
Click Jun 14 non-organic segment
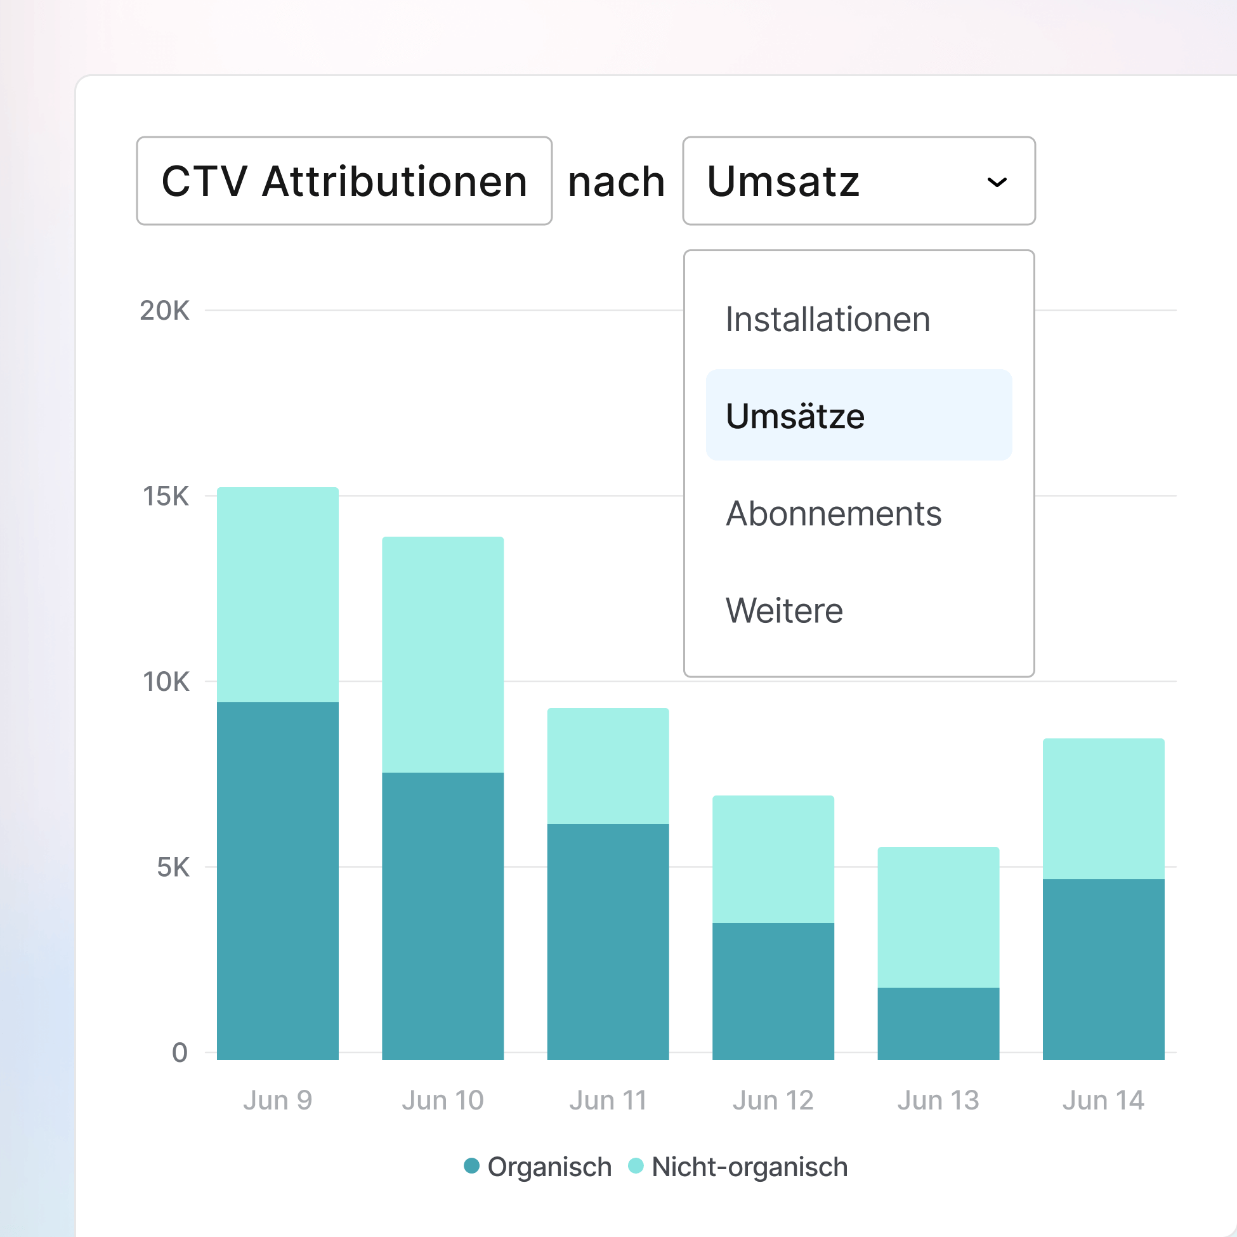[x=1103, y=808]
